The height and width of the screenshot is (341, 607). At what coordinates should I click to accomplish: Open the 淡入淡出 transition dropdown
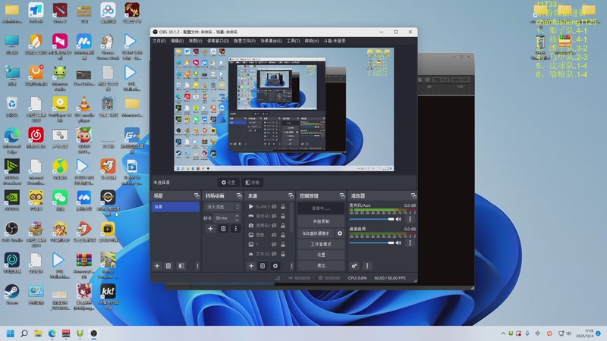[x=221, y=206]
